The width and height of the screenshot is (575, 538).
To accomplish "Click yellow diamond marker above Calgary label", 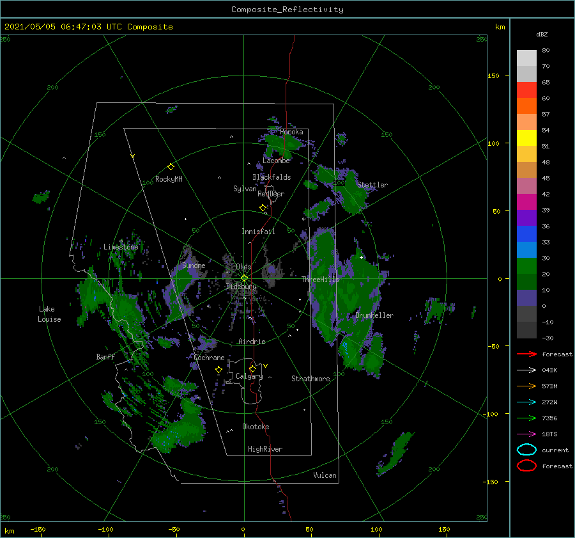I will (252, 368).
